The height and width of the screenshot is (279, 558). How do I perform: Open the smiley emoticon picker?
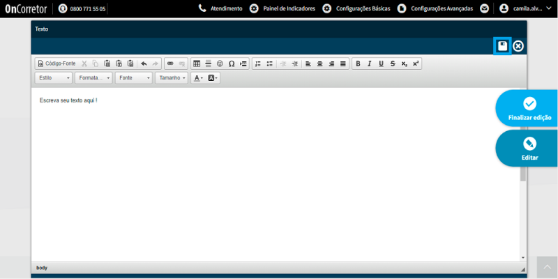220,63
